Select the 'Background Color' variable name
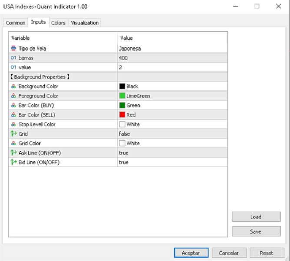 coord(38,87)
